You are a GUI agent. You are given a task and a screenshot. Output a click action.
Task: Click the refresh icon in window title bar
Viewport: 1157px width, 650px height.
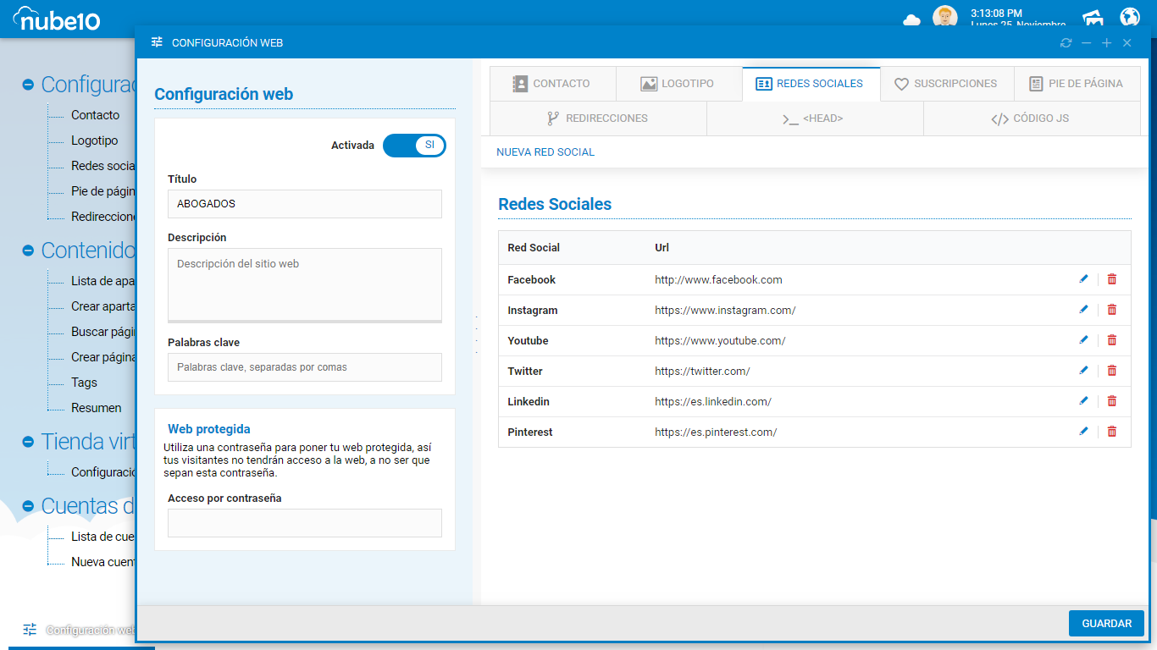[1066, 43]
